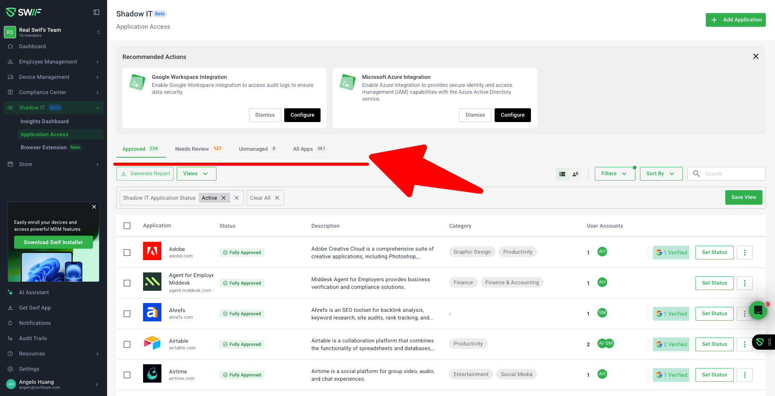Screen dimensions: 775x396
Task: Open the Views dropdown
Action: pos(196,174)
